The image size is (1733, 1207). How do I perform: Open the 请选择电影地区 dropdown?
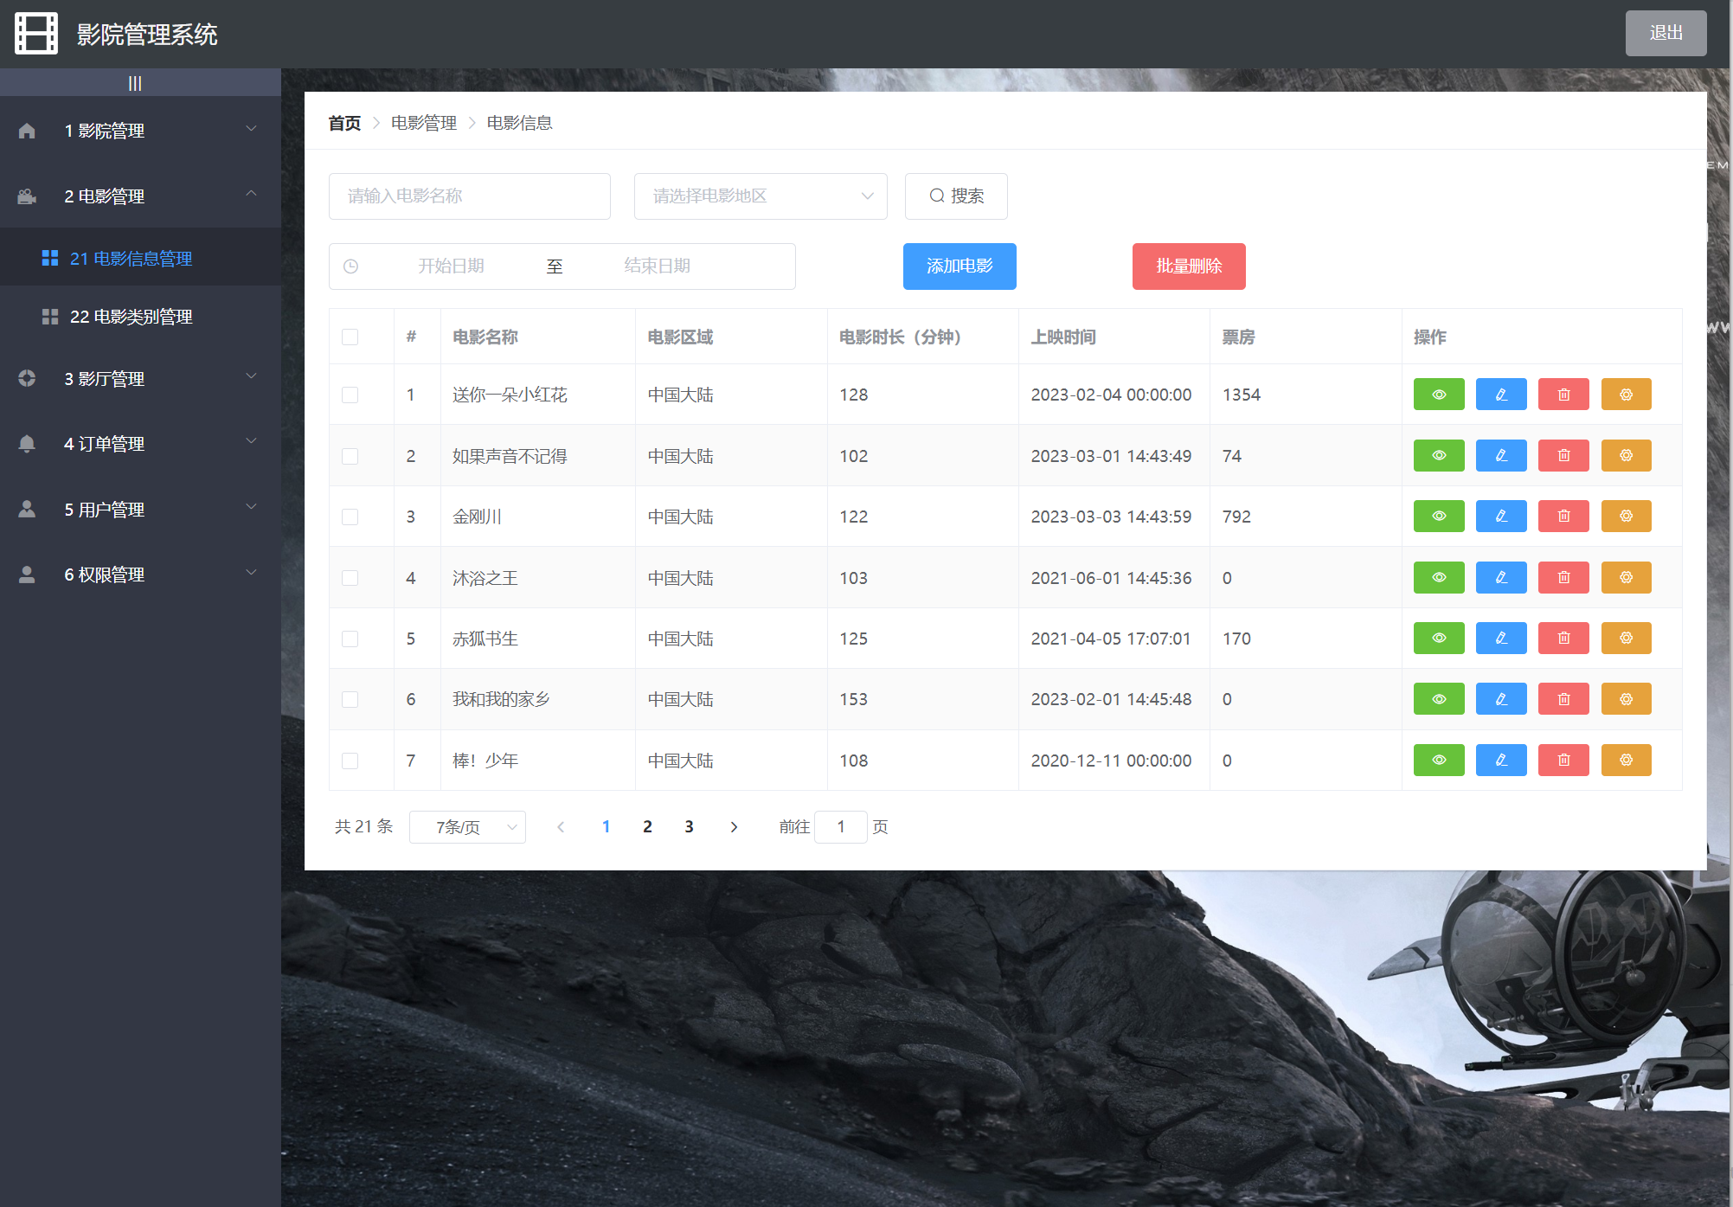[x=760, y=196]
